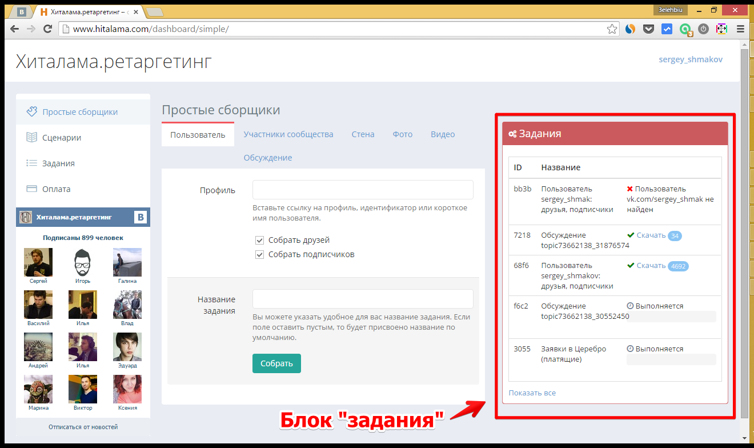Click the Хиталама.ретаргетинг site title
The width and height of the screenshot is (754, 448).
114,62
